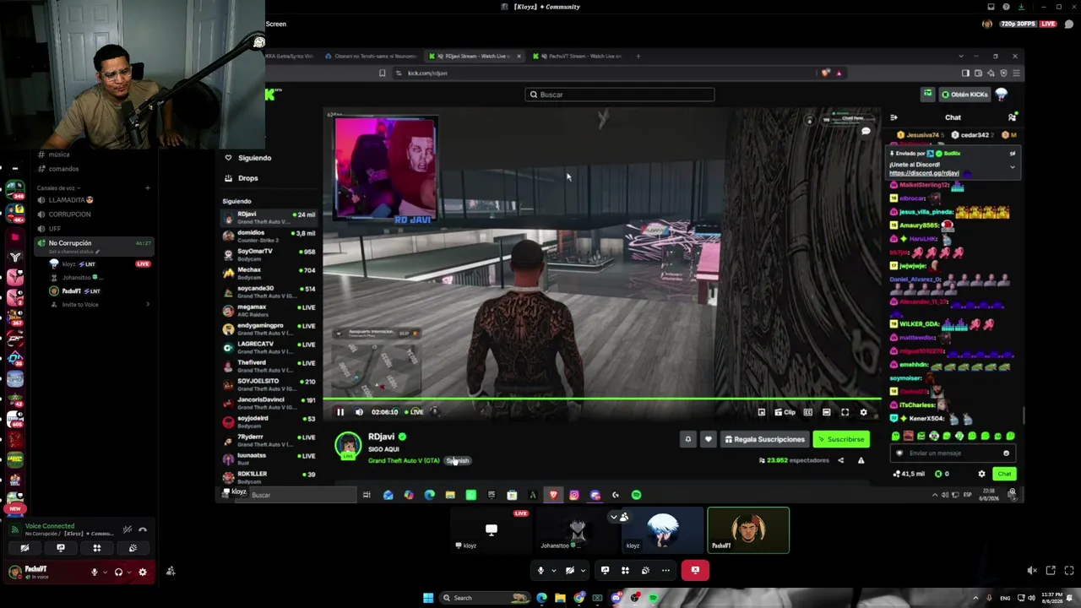The width and height of the screenshot is (1081, 608).
Task: Open File Explorer from Windows taskbar
Action: pos(560,598)
